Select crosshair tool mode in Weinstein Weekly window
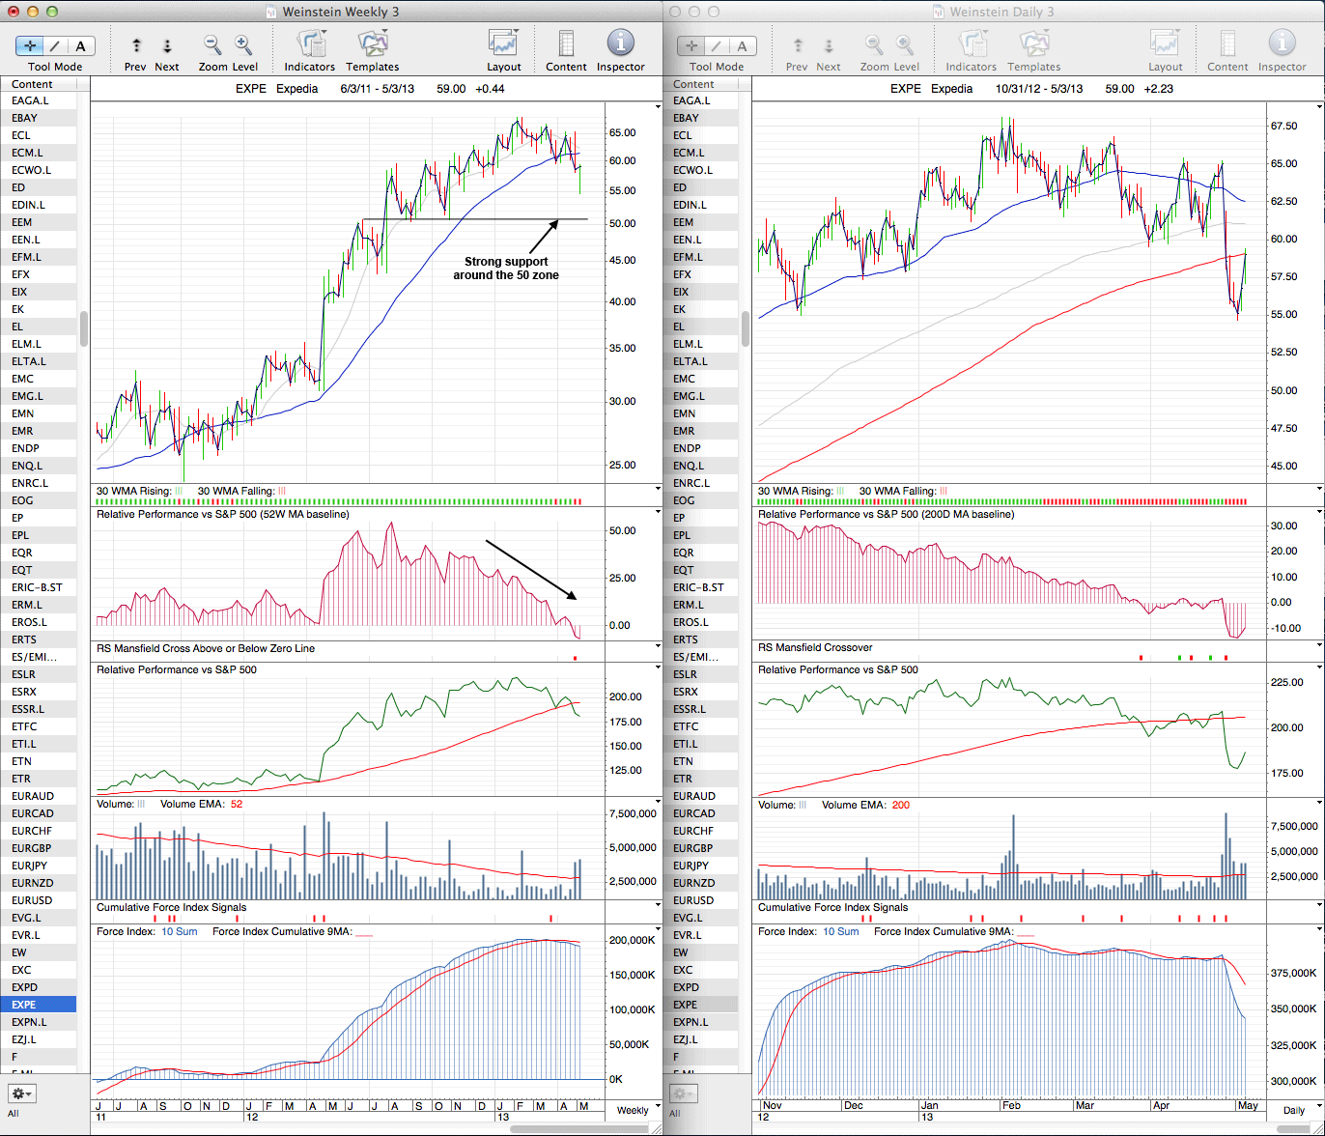The image size is (1325, 1136). pos(28,45)
